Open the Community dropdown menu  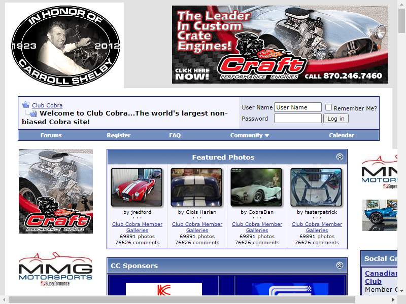coord(249,135)
